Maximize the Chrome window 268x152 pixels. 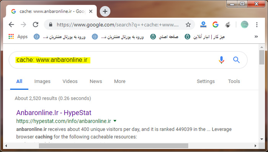(x=242, y=4)
